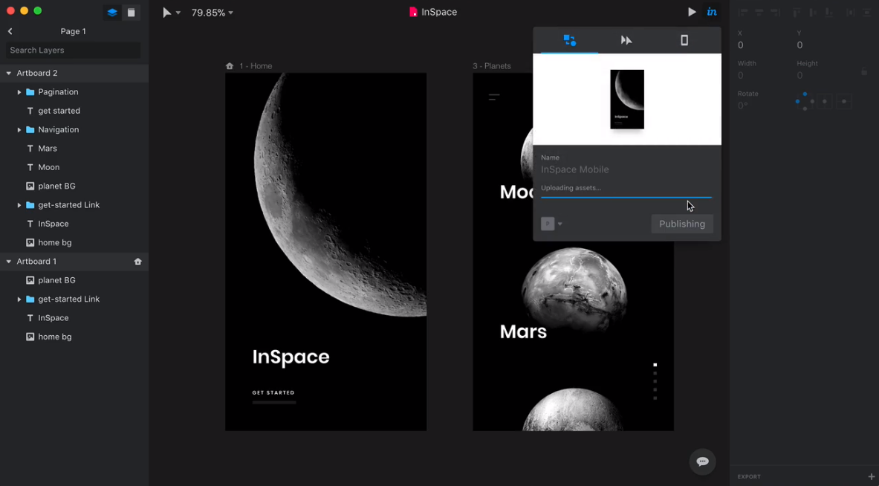The width and height of the screenshot is (879, 486).
Task: Select the pointer selection tool
Action: pos(167,13)
